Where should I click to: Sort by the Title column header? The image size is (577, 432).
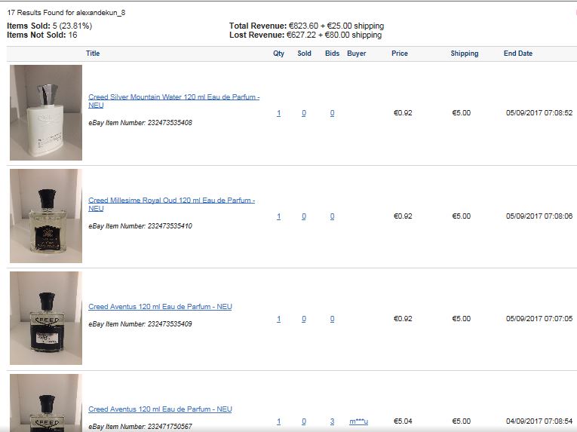pyautogui.click(x=93, y=54)
